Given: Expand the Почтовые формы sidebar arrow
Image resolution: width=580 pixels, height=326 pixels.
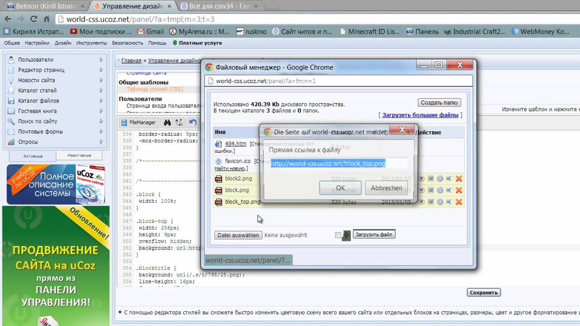Looking at the screenshot, I should pyautogui.click(x=101, y=132).
